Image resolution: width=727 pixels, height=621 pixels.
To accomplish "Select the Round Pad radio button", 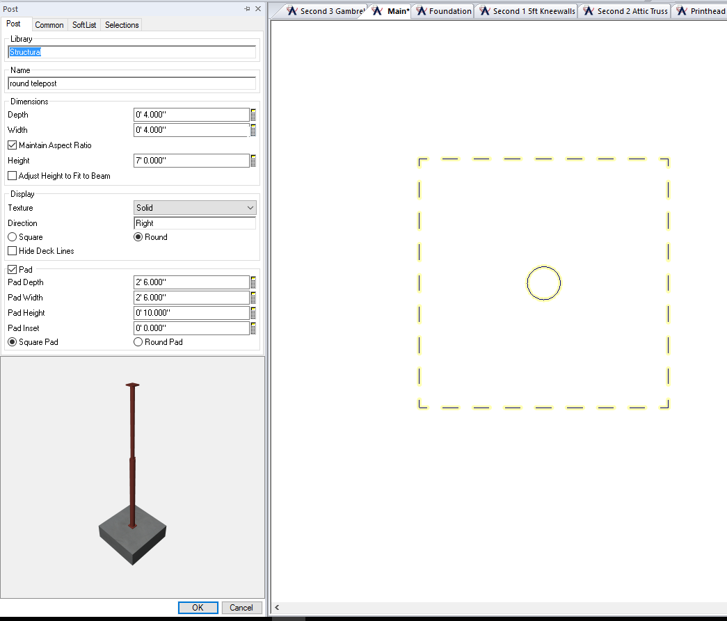I will pyautogui.click(x=138, y=342).
